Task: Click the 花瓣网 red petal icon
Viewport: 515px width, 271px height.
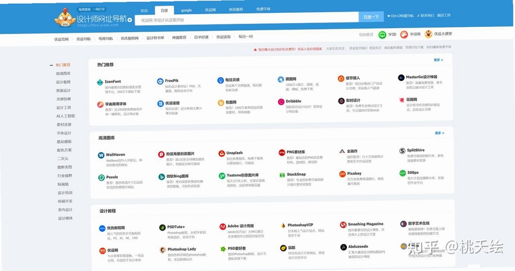Action: tap(401, 100)
